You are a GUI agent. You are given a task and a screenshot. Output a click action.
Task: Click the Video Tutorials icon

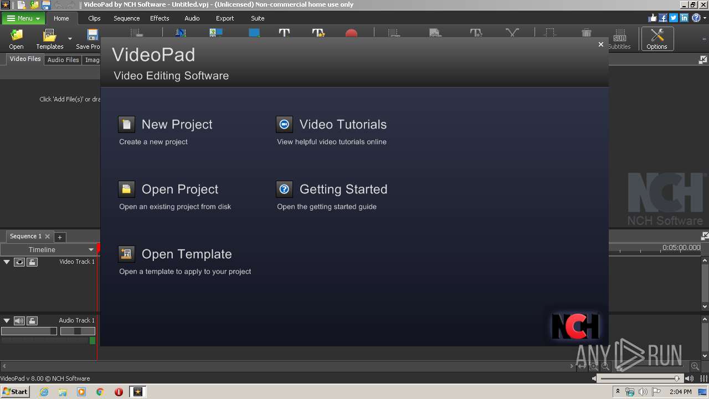[x=284, y=124]
